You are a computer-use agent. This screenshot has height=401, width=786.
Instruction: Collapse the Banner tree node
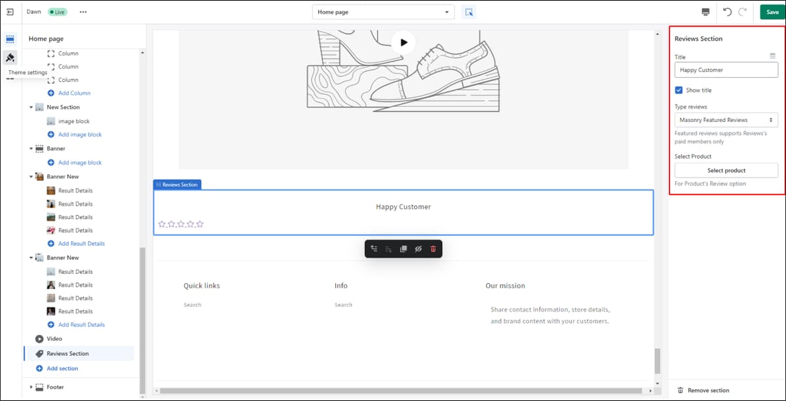31,149
